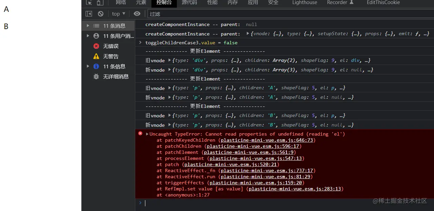
Task: Click the blue info icon for 11 条信息
Action: coord(96,66)
